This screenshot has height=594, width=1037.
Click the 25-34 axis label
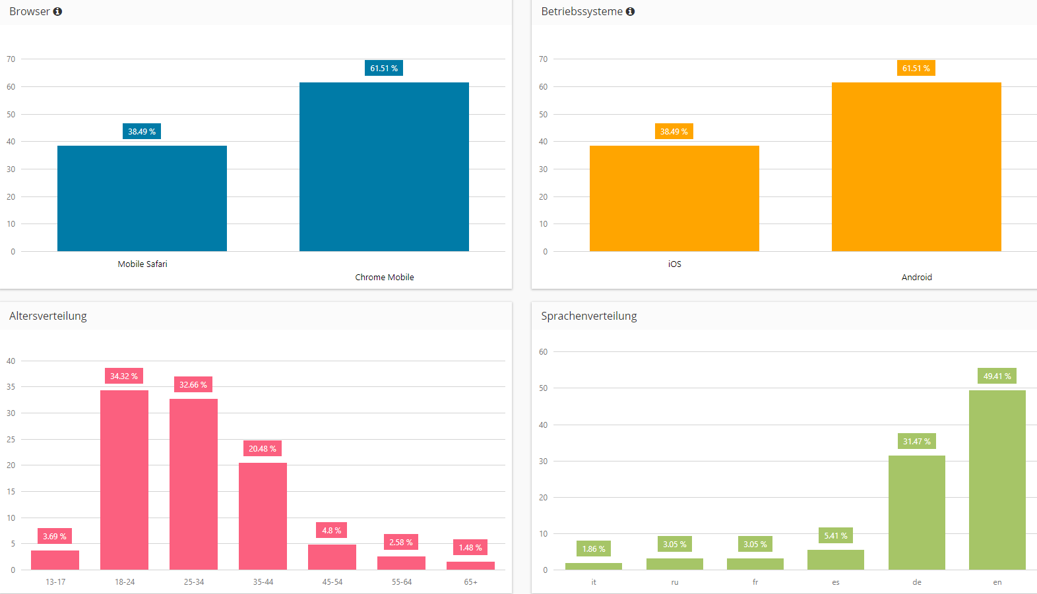pos(194,582)
